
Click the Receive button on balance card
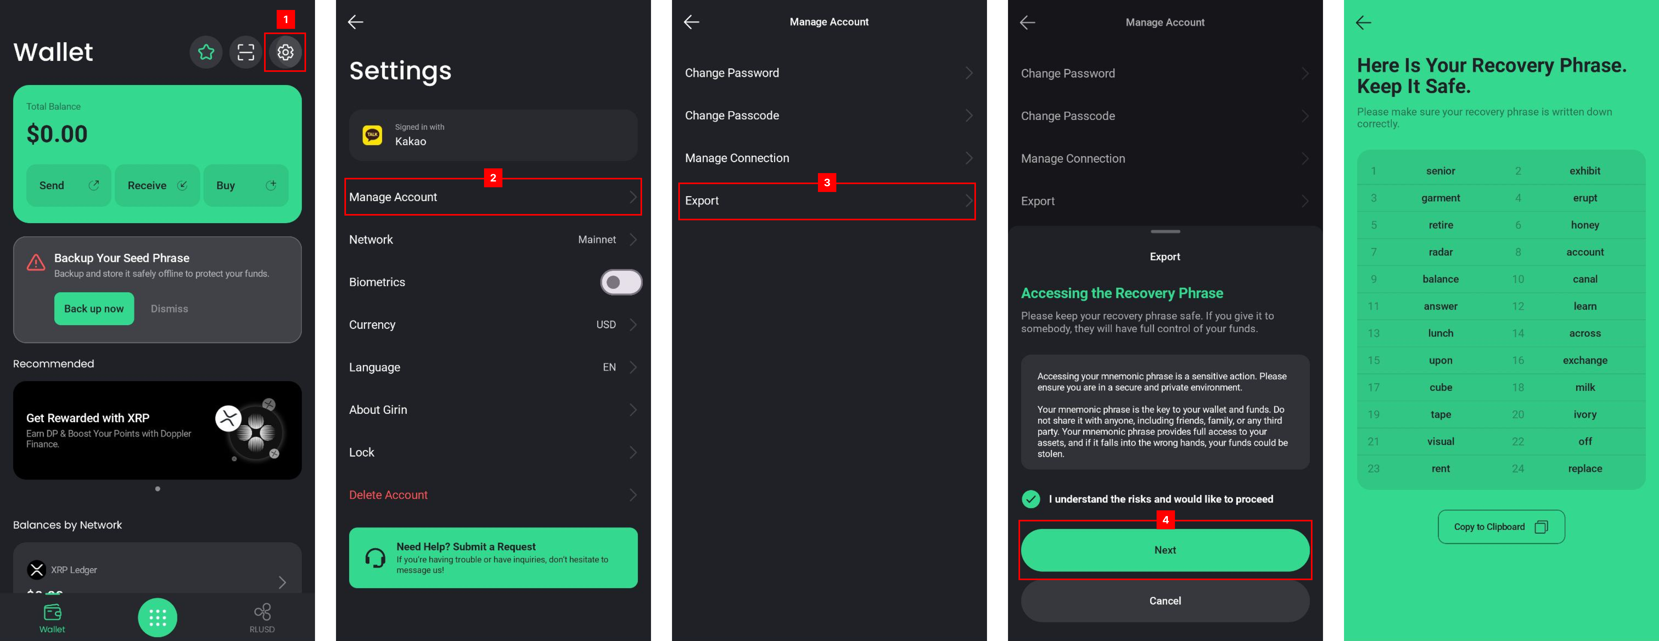coord(157,185)
